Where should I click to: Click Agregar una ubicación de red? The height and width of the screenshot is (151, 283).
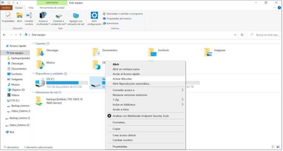pyautogui.click(x=76, y=19)
